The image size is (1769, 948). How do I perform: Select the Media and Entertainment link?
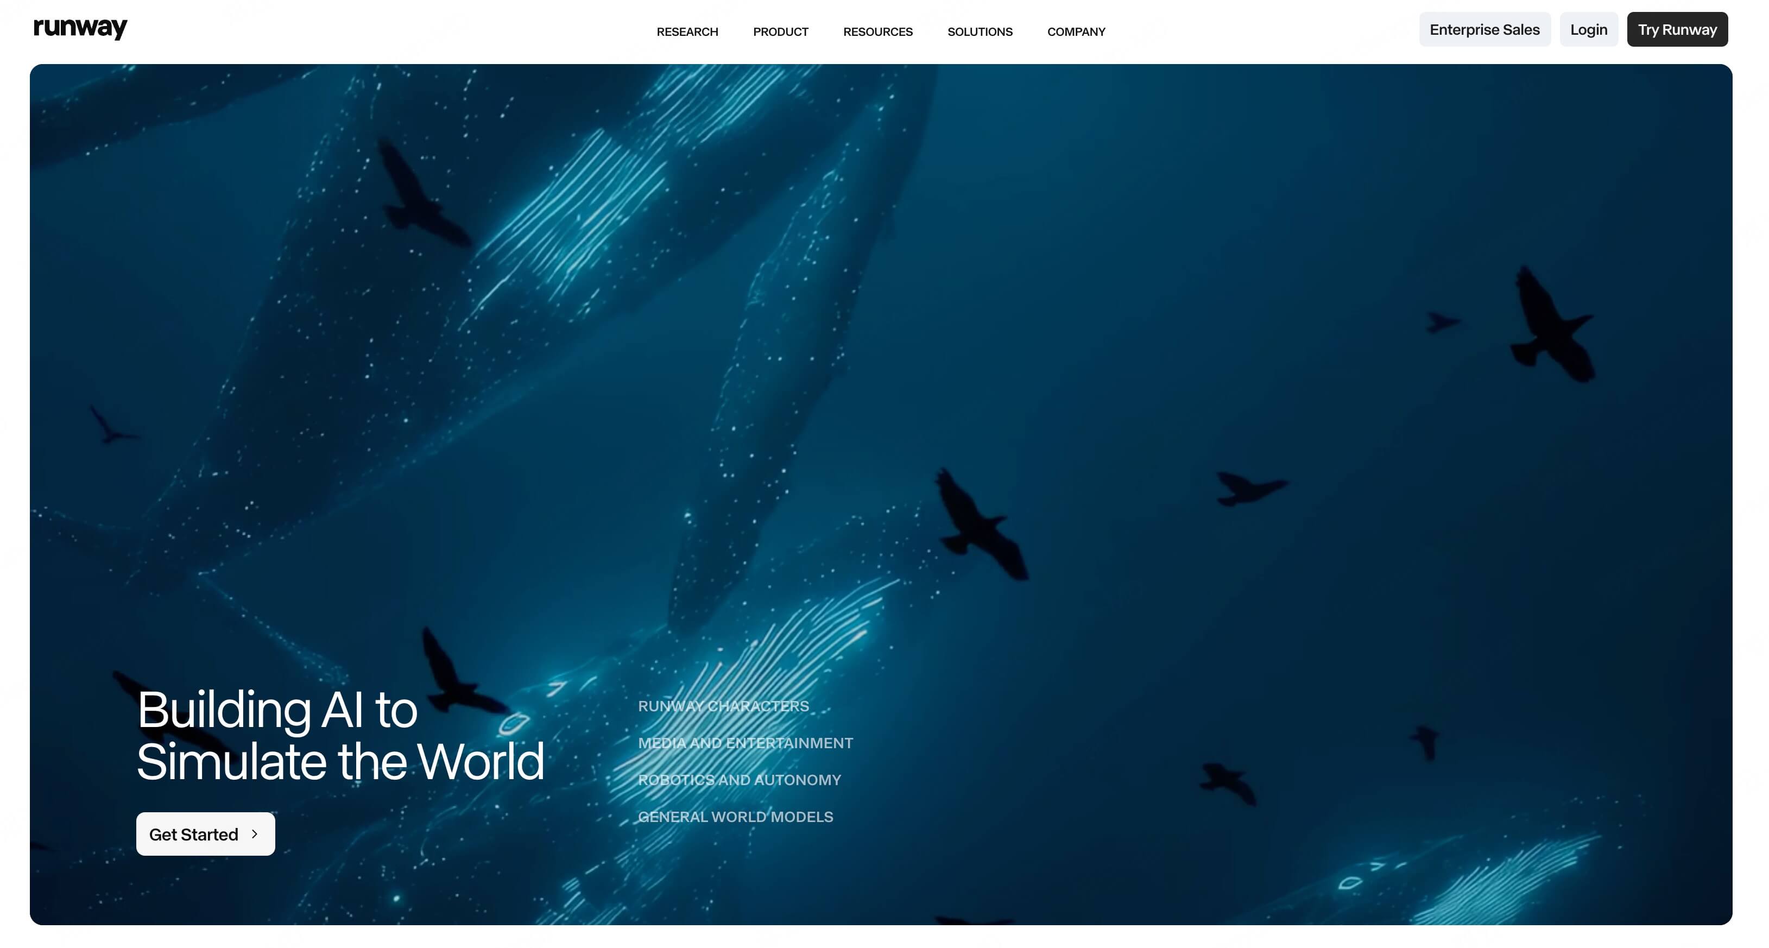click(745, 743)
